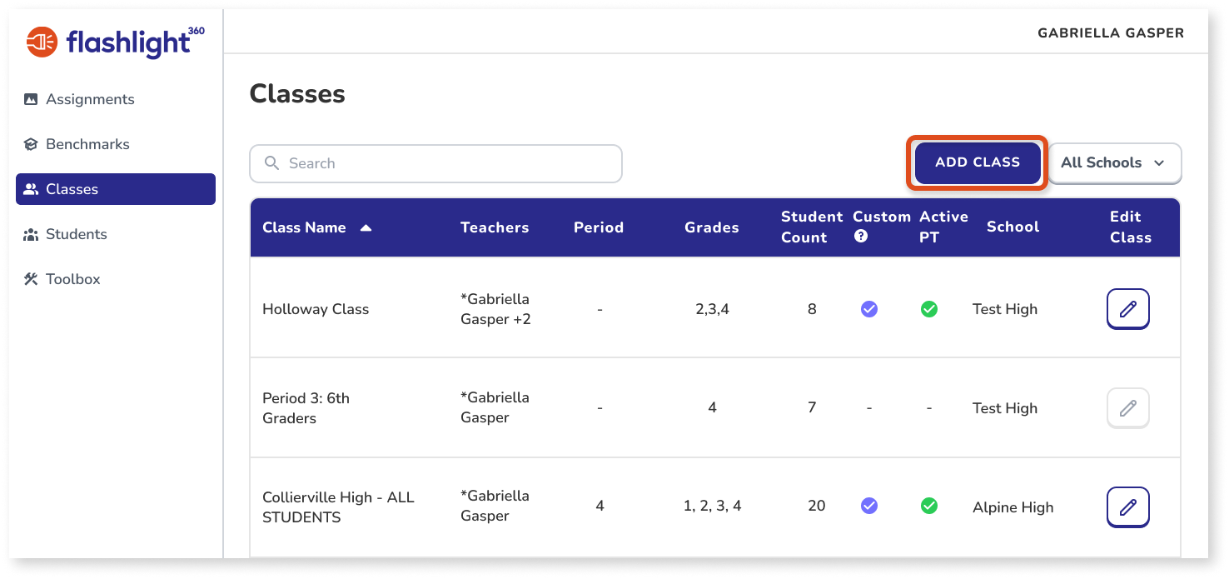
Task: Sort by Class Name arrow
Action: [x=366, y=227]
